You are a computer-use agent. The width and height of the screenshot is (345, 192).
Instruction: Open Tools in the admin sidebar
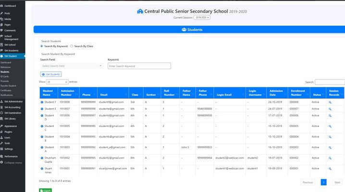coord(7,143)
